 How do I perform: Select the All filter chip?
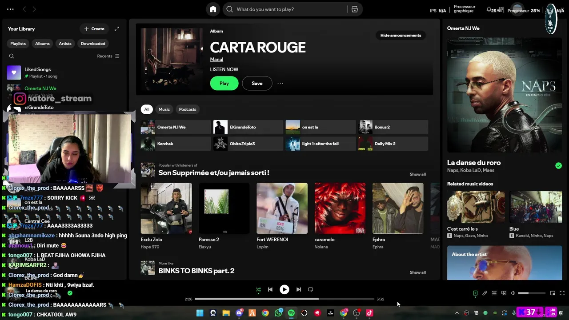pyautogui.click(x=147, y=109)
